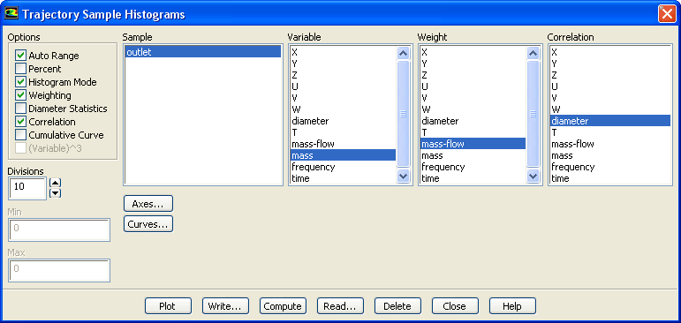Image resolution: width=681 pixels, height=323 pixels.
Task: Click the Compute button
Action: pyautogui.click(x=283, y=306)
